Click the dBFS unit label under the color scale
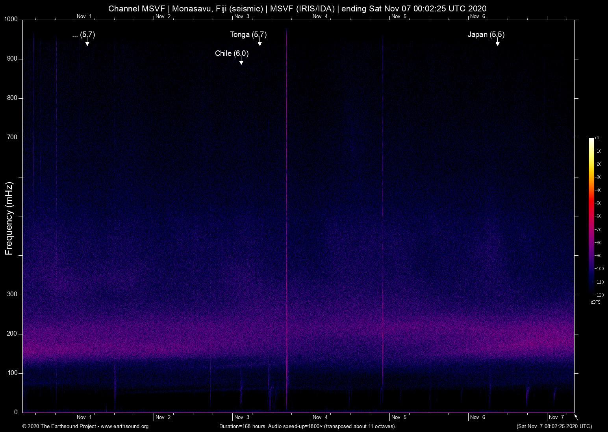 coord(595,302)
